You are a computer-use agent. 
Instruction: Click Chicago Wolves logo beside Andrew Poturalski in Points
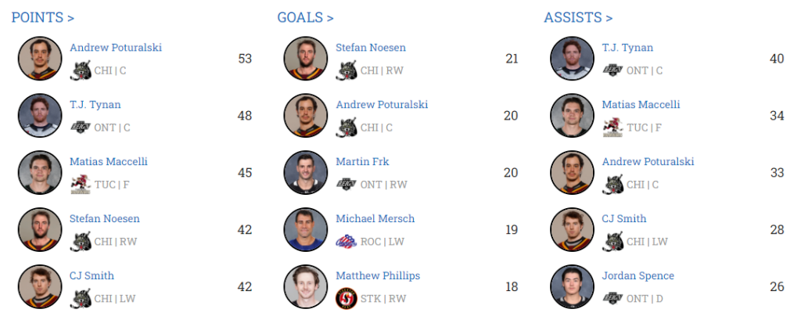81,70
